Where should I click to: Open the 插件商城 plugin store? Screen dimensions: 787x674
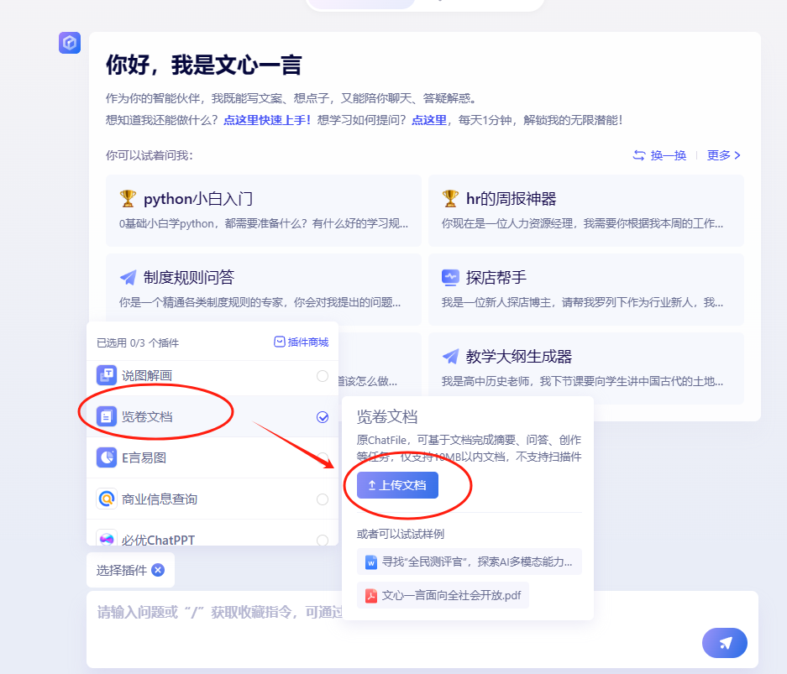click(302, 342)
